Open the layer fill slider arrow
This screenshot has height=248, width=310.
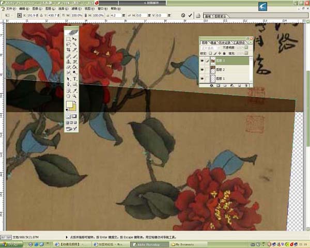246,53
